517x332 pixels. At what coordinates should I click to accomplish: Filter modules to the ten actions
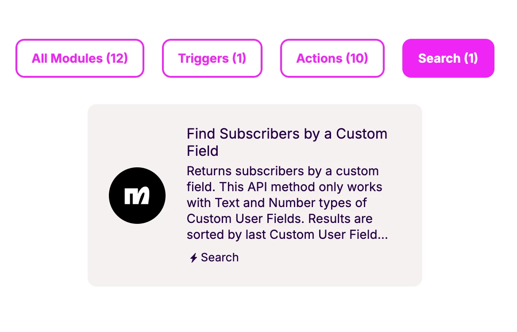pos(332,58)
